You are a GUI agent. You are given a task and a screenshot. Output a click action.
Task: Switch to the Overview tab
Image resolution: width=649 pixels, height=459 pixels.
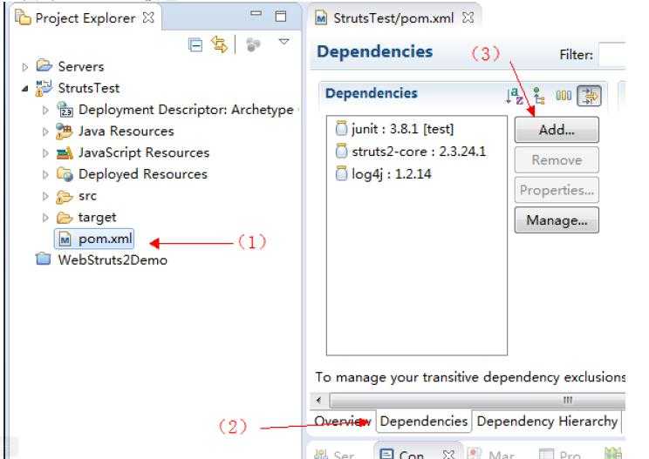click(x=343, y=422)
